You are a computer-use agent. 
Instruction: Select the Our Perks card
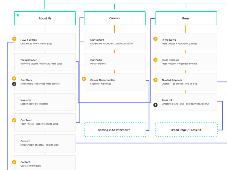[x=115, y=62]
